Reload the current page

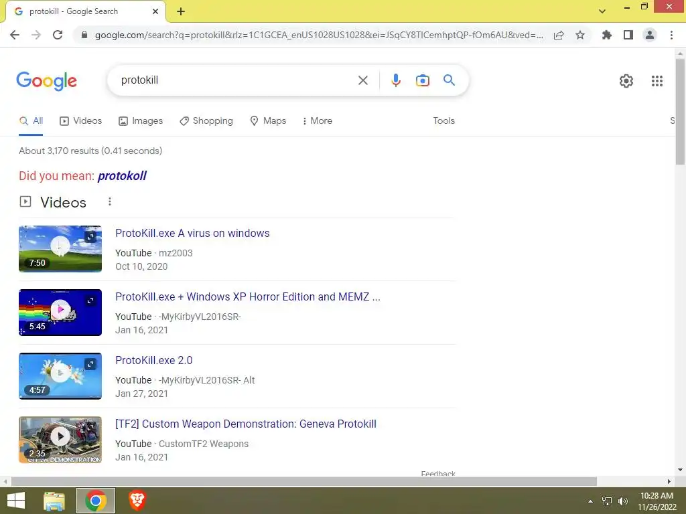(58, 35)
